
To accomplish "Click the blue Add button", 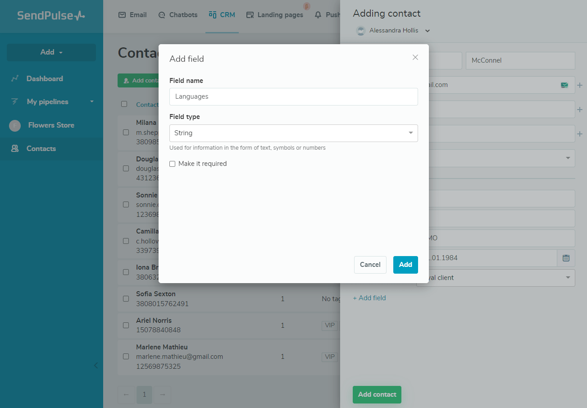I will [x=405, y=265].
